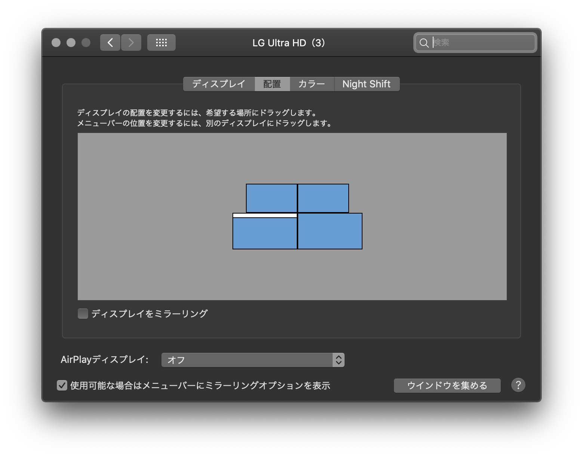The image size is (583, 457).
Task: Select the lower-right display rectangle
Action: tap(330, 231)
